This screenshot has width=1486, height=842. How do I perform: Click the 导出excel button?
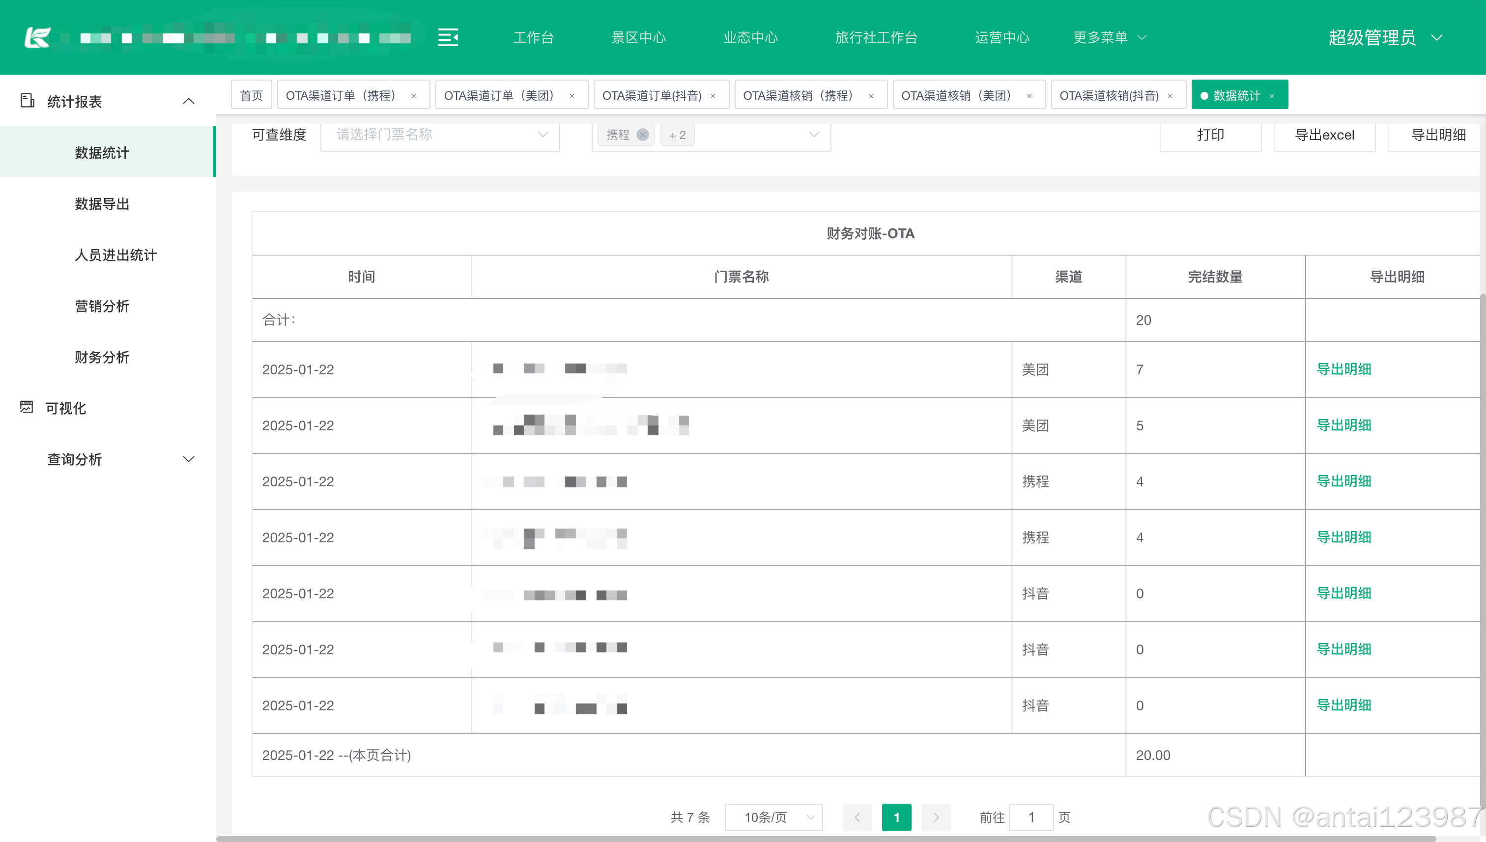1324,135
